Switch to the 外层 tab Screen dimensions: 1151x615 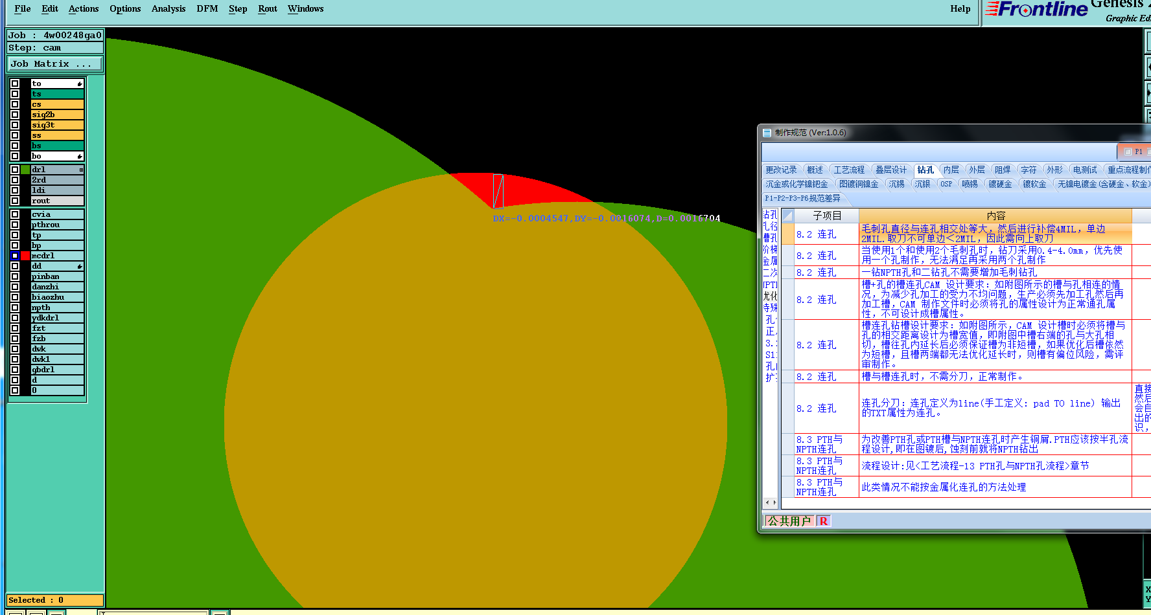tap(977, 170)
